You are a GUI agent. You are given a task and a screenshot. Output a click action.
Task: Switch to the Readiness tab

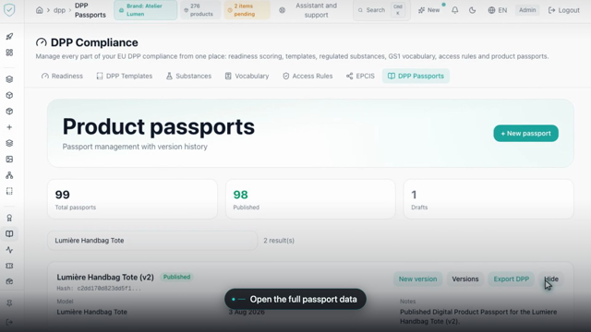62,76
